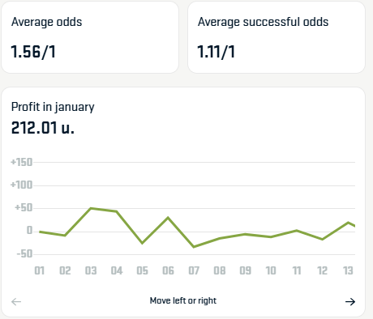Click the 212.01 u. profit total

[x=43, y=128]
